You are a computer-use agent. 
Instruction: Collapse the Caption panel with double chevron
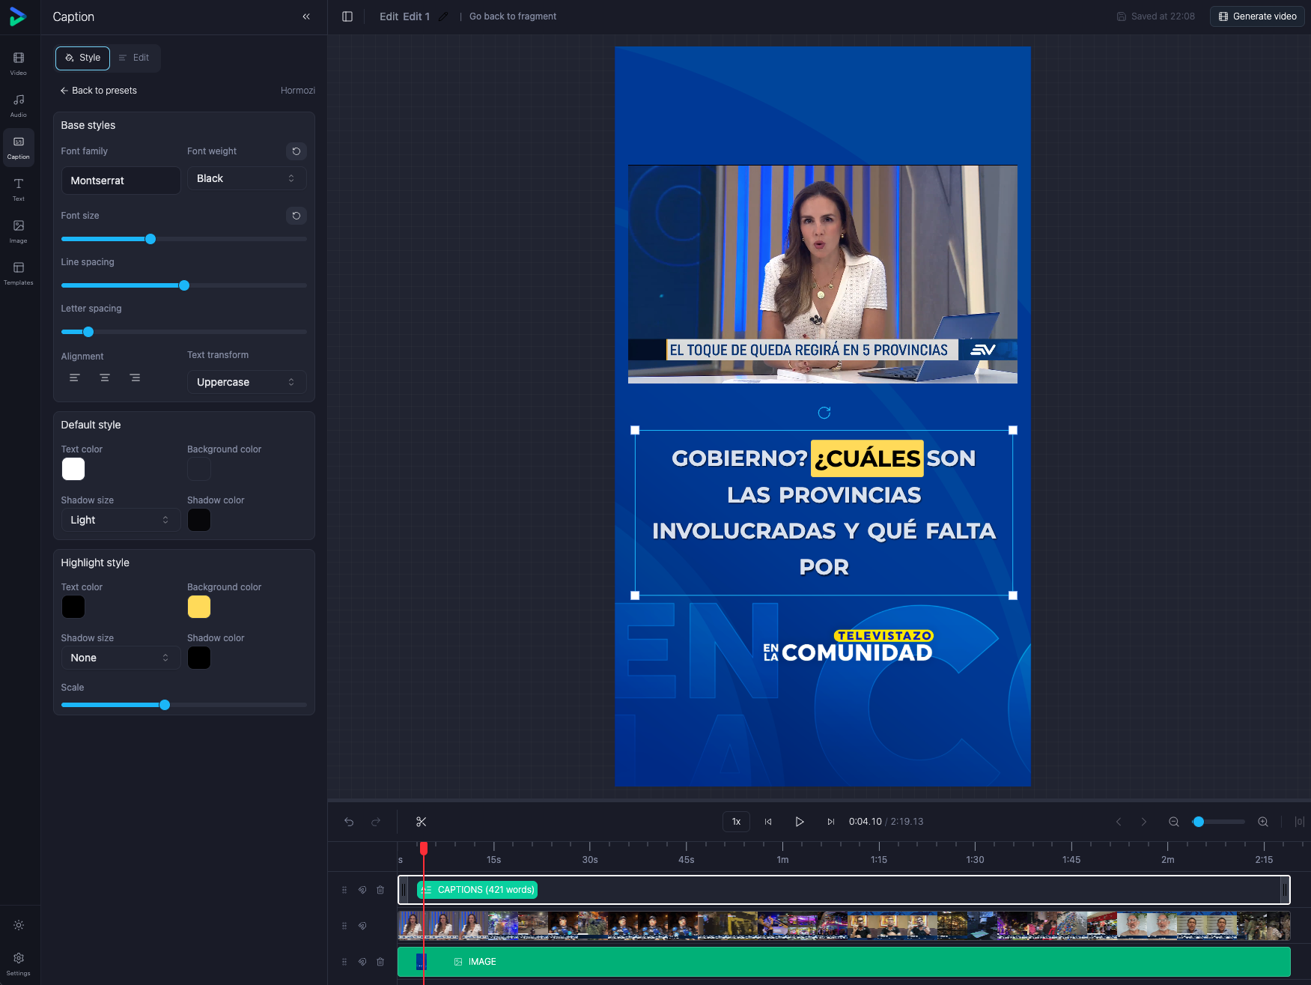coord(306,16)
